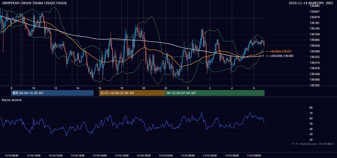This screenshot has height=158, width=337.
Task: Click the 139.819 price axis label
Action: point(315,17)
